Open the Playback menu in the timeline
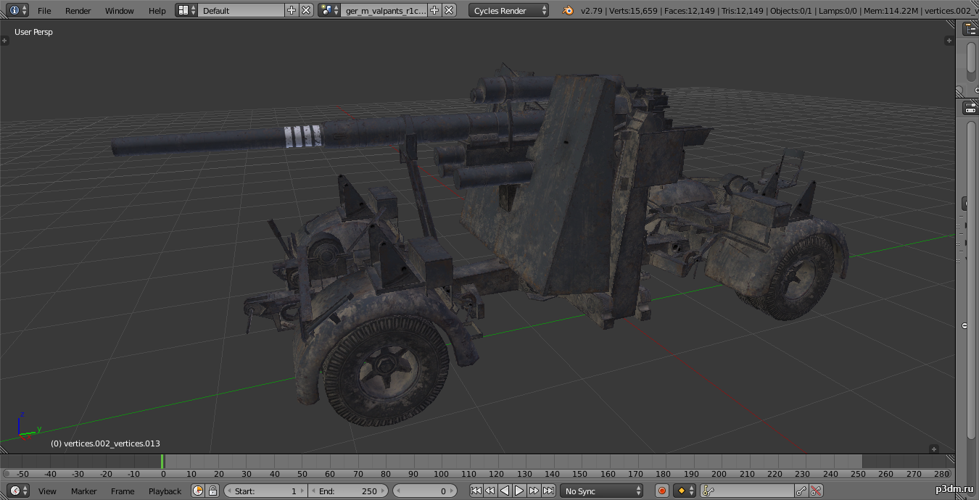This screenshot has width=979, height=500. [165, 491]
